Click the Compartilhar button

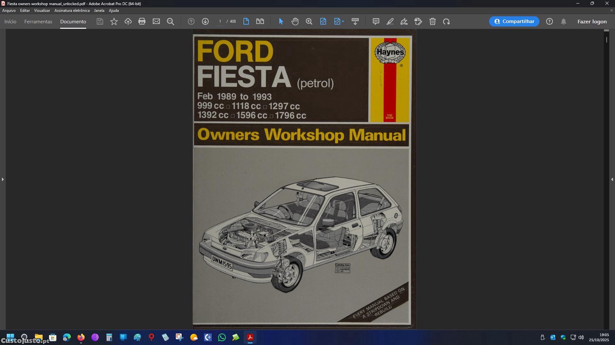pyautogui.click(x=514, y=21)
